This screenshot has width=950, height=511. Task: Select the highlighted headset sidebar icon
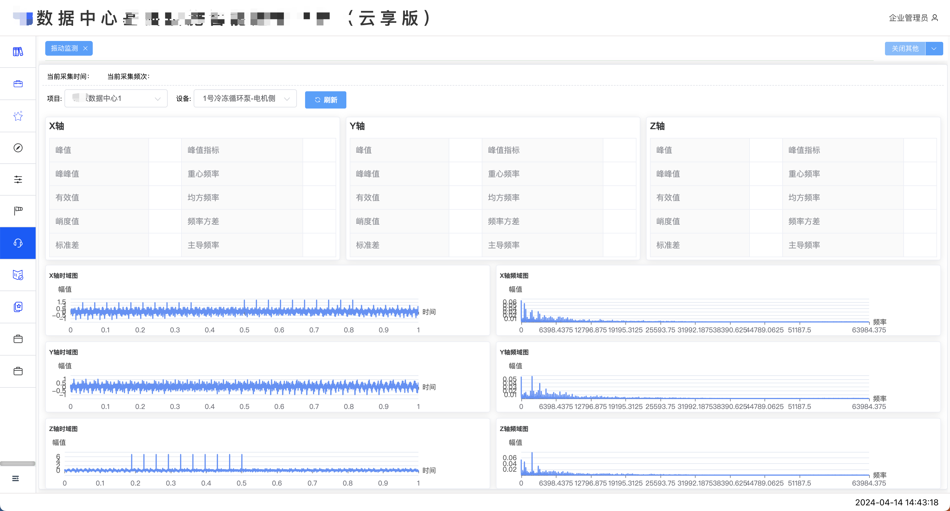tap(18, 243)
